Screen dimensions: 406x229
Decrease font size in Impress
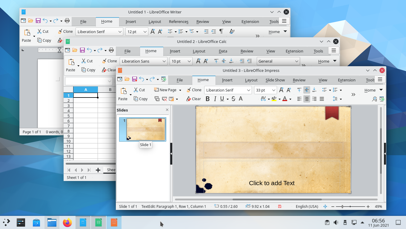tap(289, 90)
